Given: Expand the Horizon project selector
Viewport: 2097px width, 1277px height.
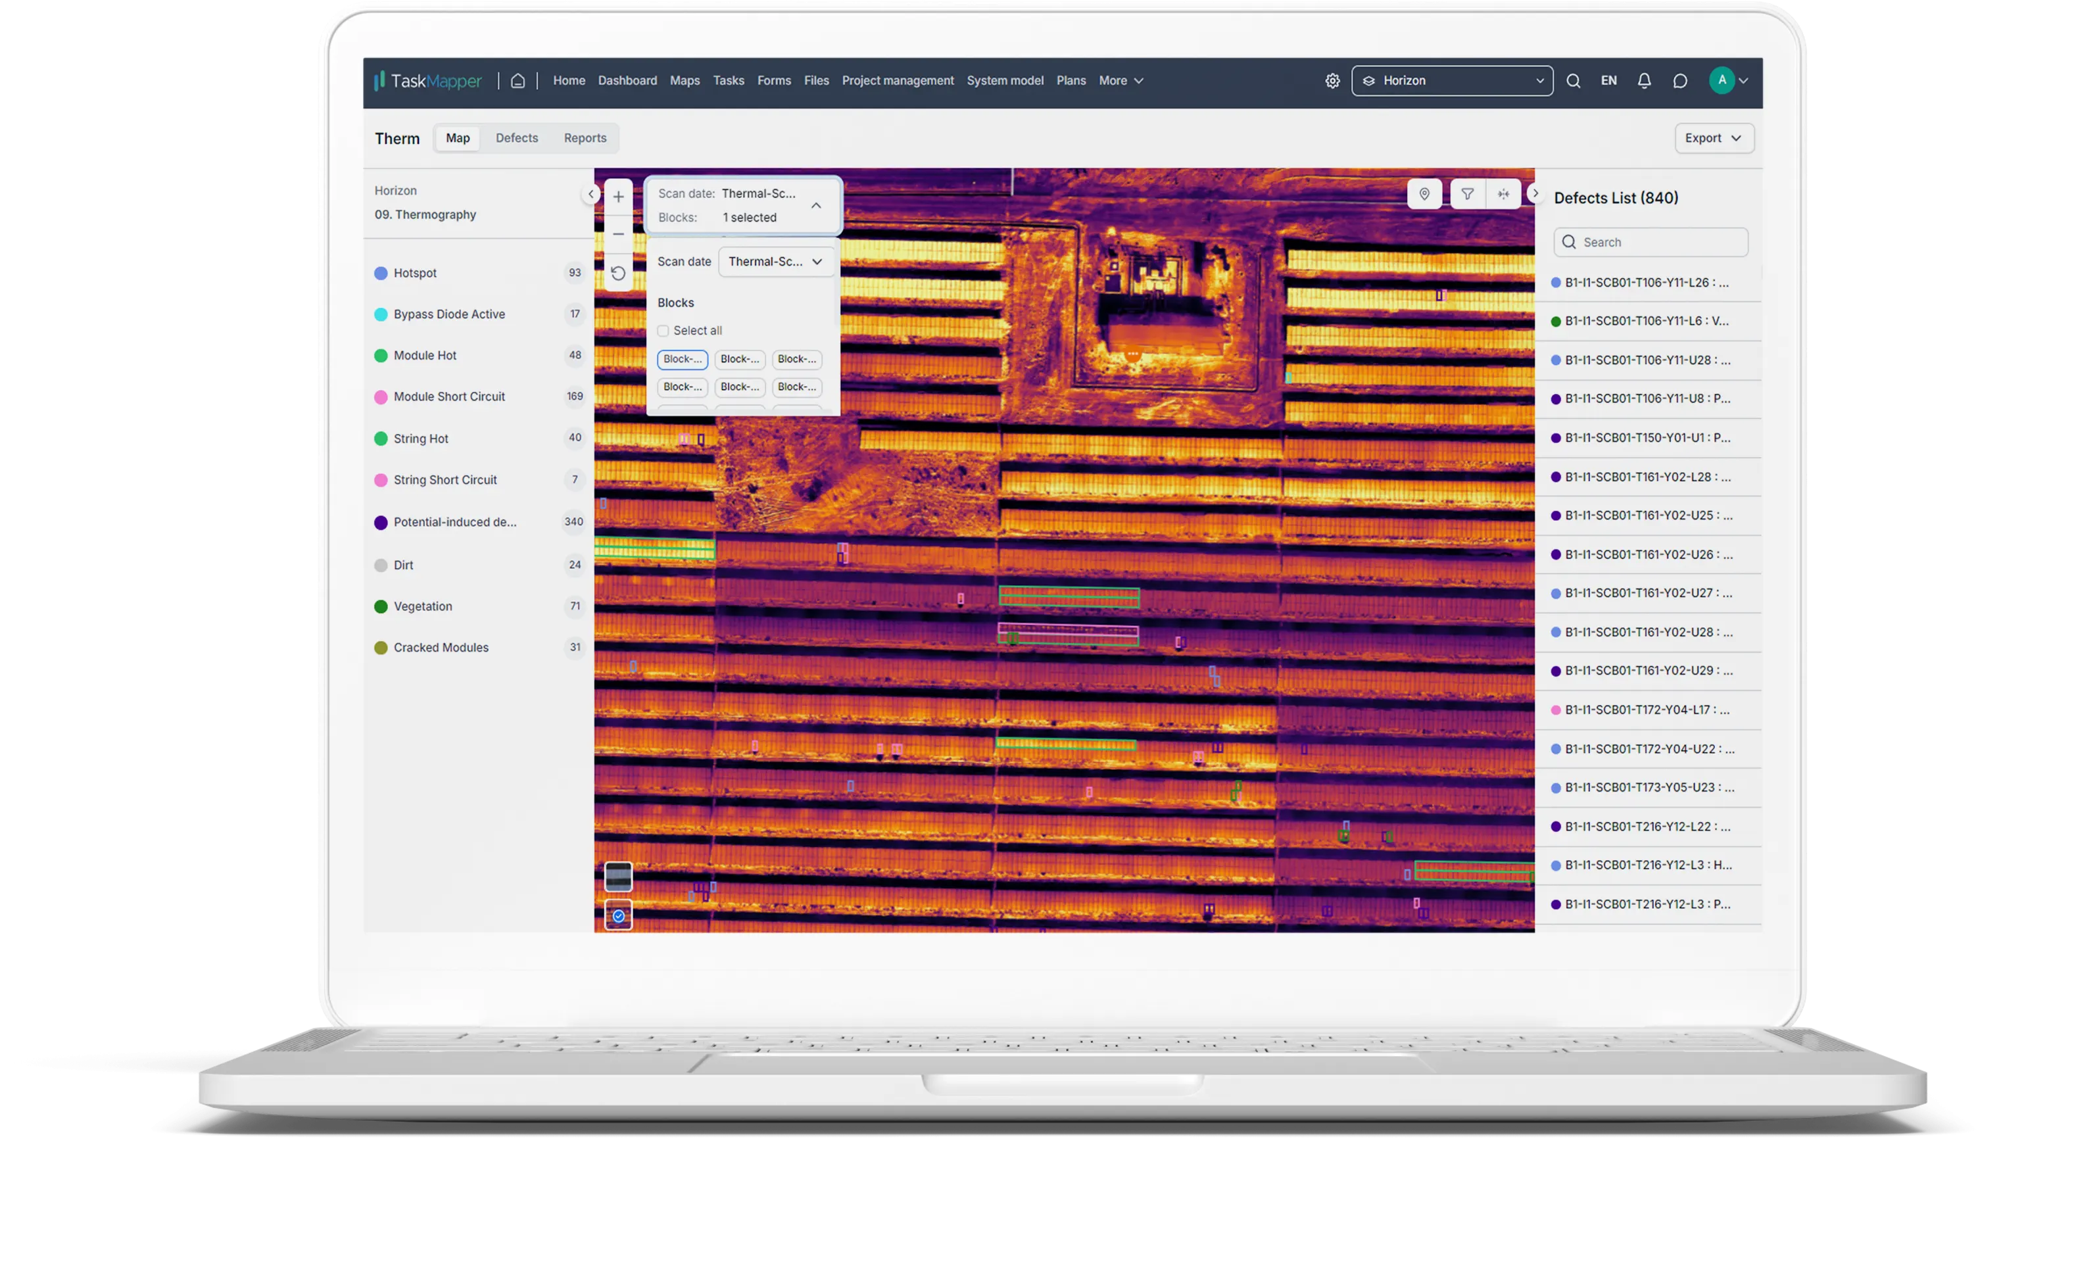Looking at the screenshot, I should (x=1452, y=81).
